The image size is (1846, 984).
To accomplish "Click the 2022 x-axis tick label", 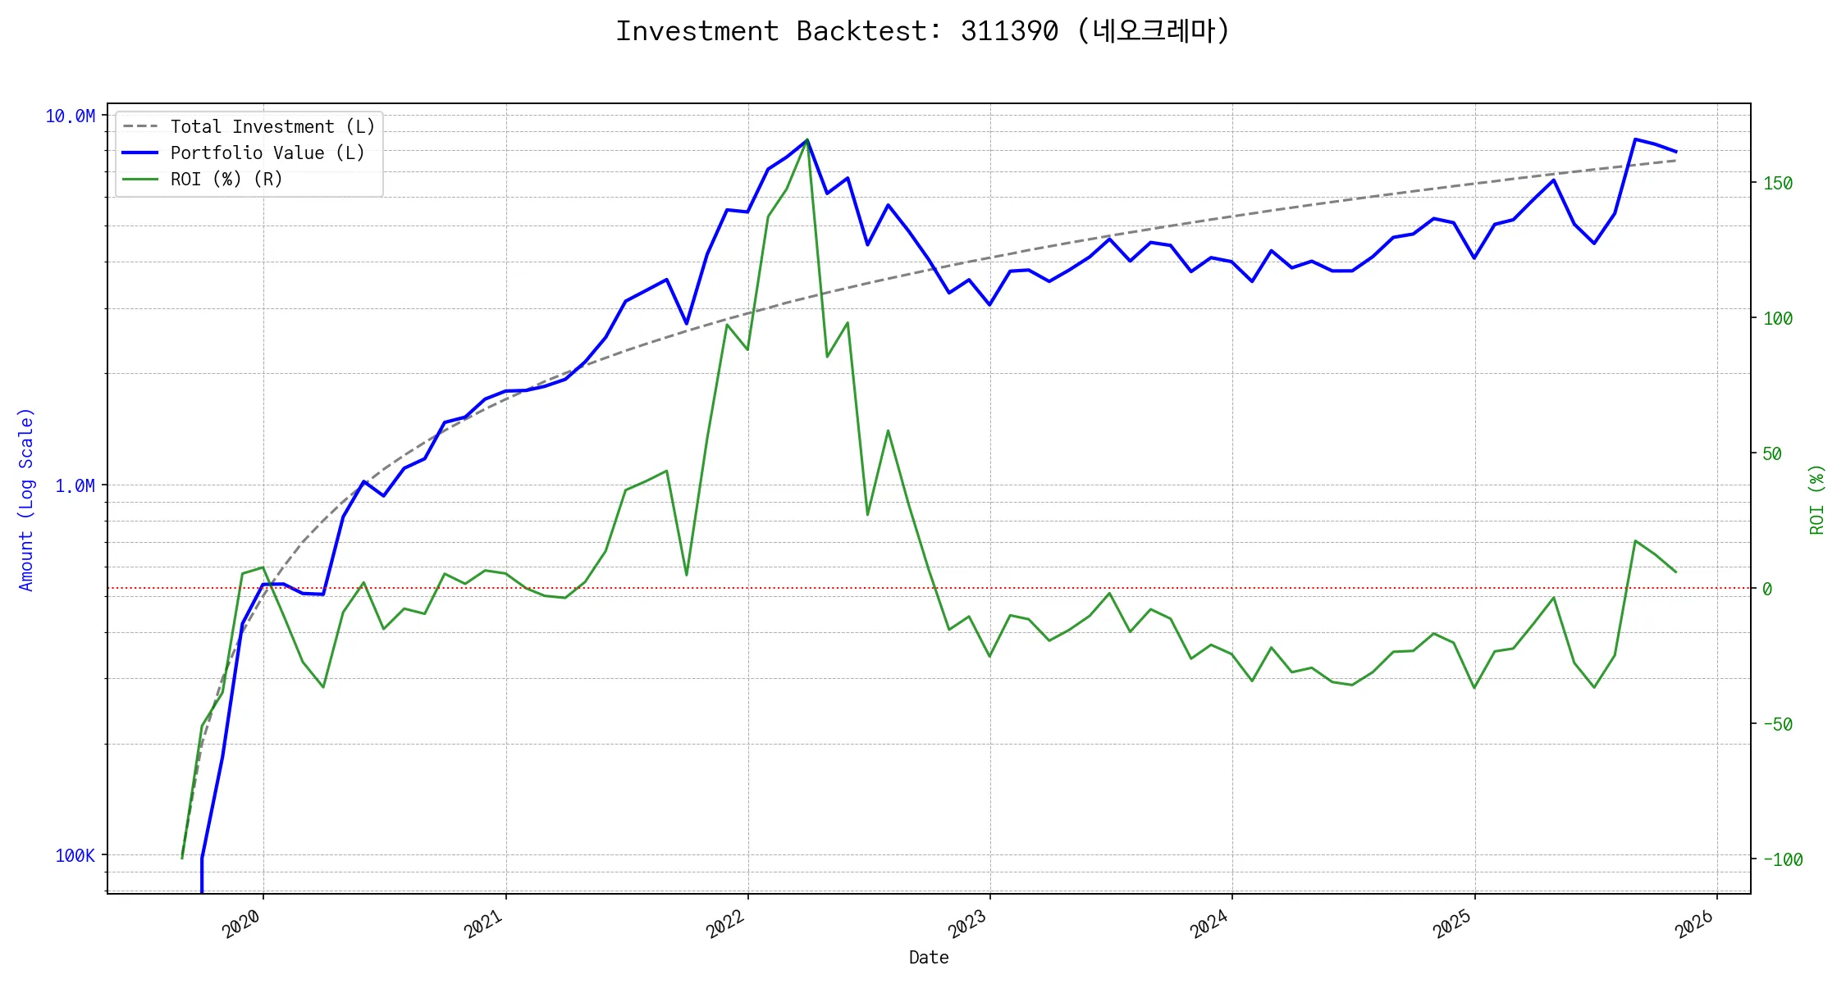I will point(725,923).
